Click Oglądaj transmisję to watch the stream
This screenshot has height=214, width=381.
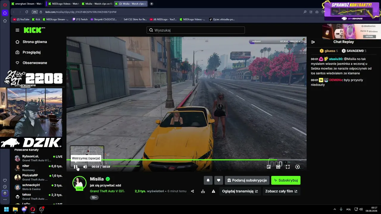coord(240,191)
